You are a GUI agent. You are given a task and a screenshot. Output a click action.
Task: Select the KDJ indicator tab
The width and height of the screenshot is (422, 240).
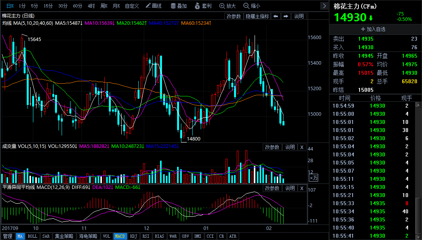[133, 236]
